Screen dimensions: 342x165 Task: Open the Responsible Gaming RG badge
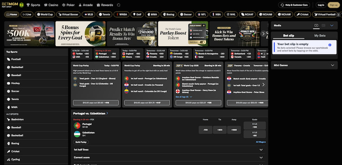tap(22, 5)
